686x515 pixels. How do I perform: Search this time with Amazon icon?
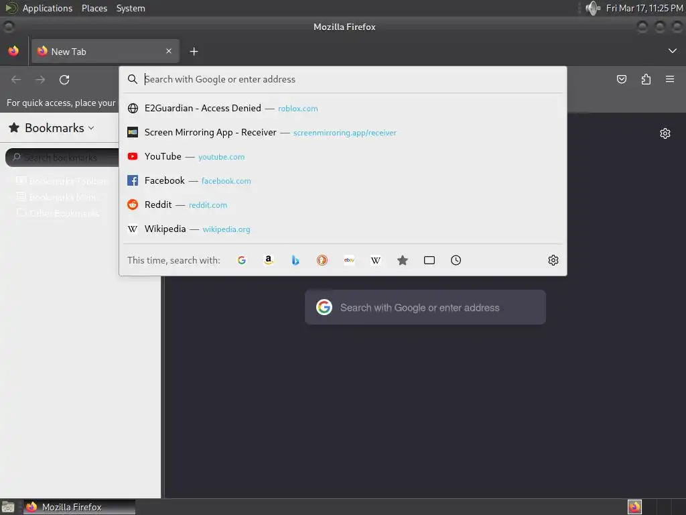pos(269,260)
